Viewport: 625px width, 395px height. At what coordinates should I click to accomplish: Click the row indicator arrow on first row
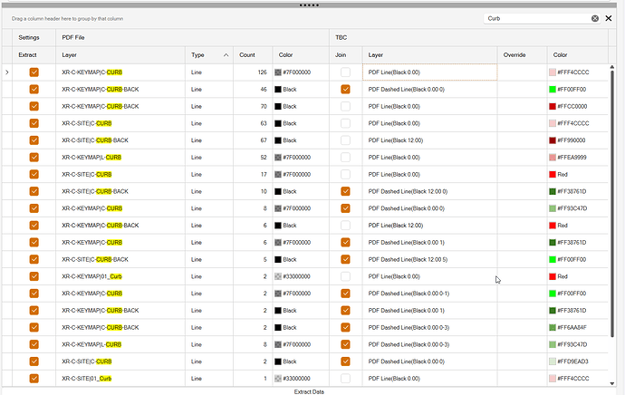click(x=7, y=72)
